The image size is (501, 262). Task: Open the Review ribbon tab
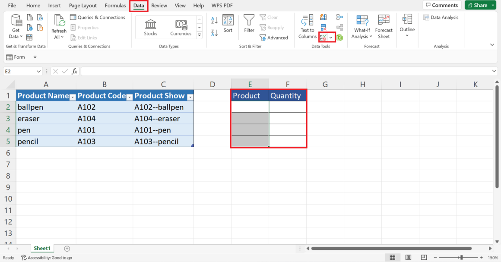pos(159,5)
